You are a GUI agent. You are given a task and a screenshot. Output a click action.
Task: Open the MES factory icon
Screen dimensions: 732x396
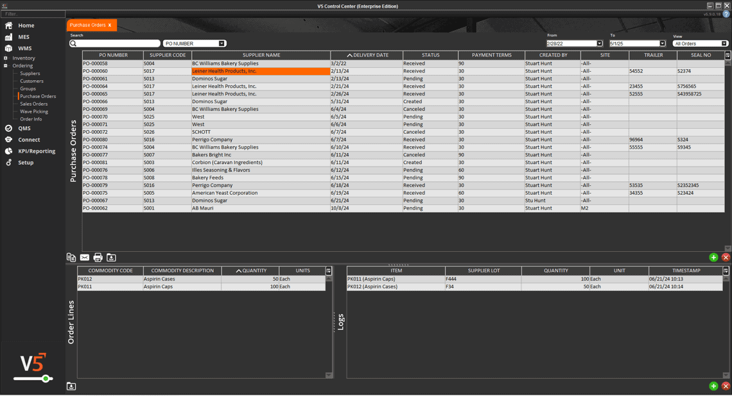point(8,37)
